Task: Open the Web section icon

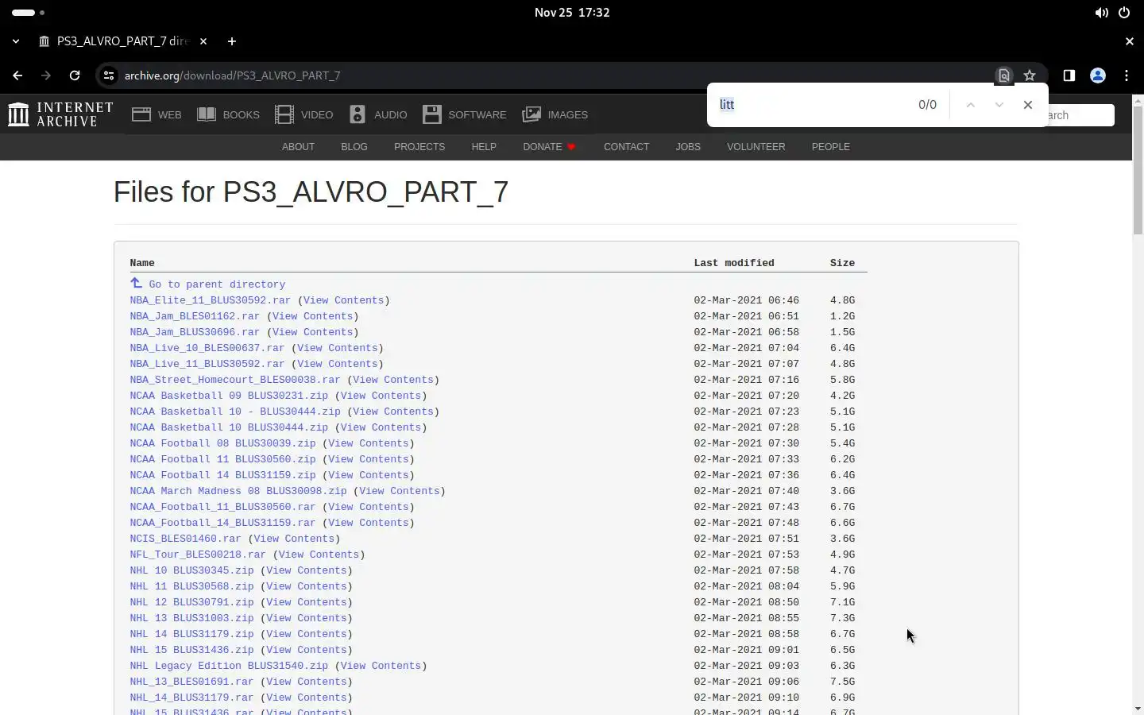Action: coord(141,114)
